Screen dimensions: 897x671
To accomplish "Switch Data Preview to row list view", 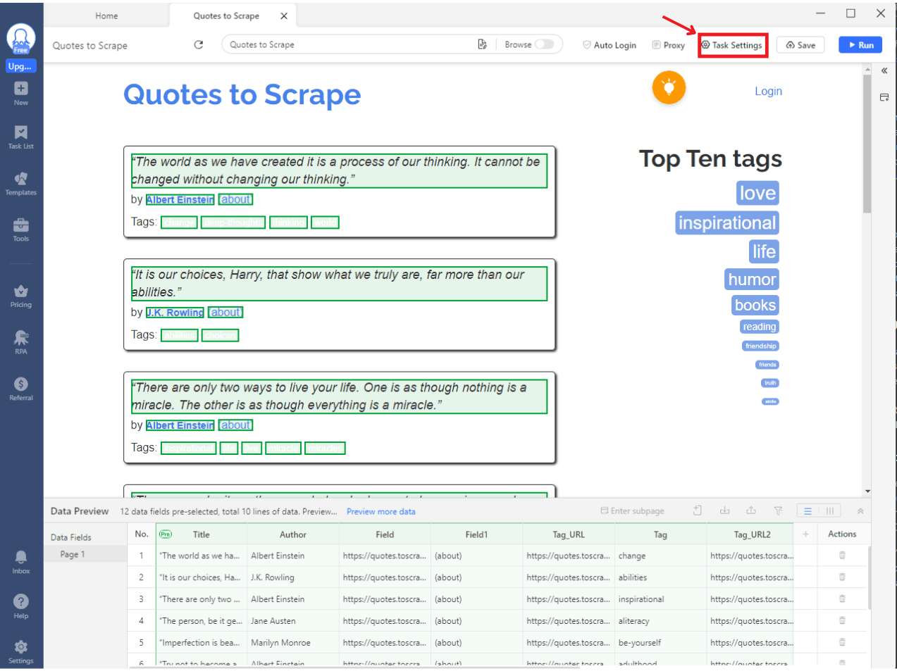I will coord(808,511).
